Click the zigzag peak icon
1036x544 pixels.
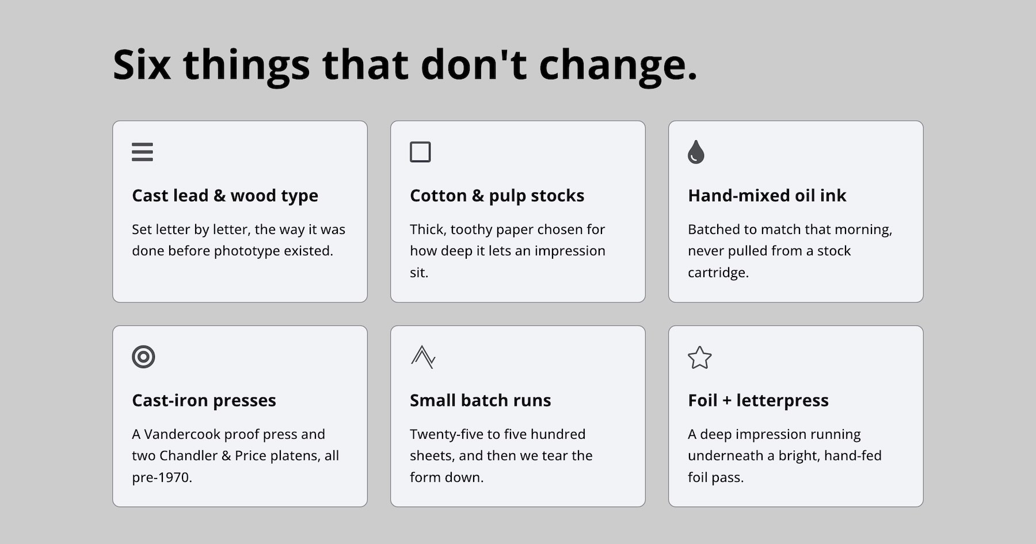click(x=423, y=357)
